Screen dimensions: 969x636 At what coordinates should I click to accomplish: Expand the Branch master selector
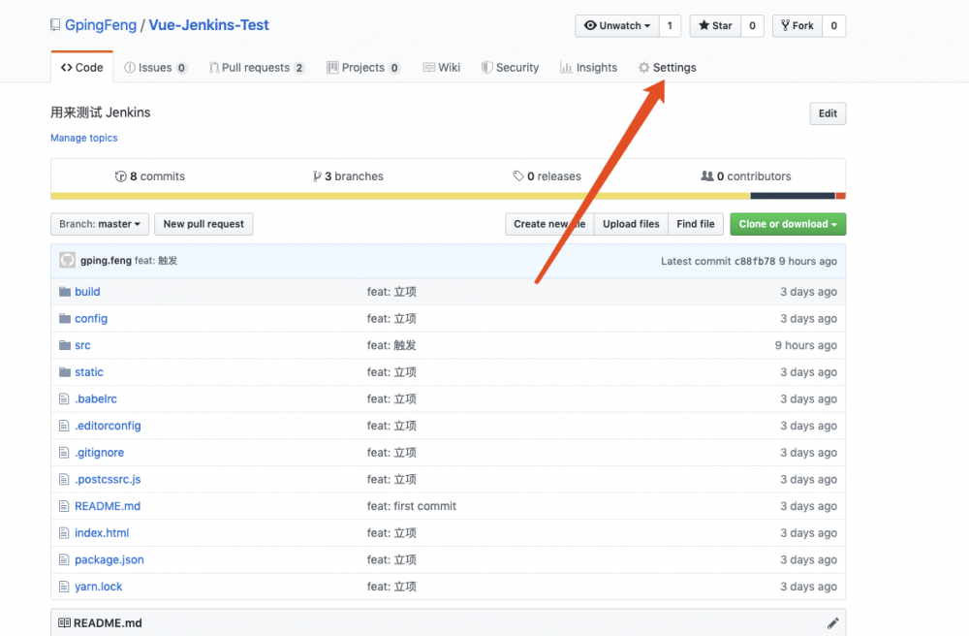(99, 224)
